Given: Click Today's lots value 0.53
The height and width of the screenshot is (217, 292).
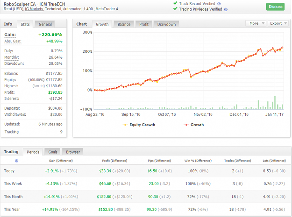Looking at the screenshot, I should (267, 171).
